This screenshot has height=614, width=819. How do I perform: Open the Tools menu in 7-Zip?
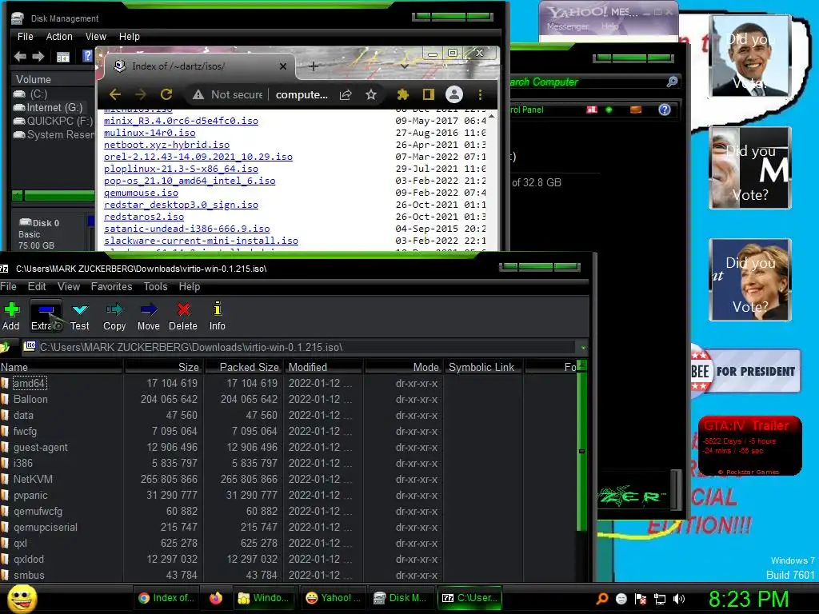point(156,287)
